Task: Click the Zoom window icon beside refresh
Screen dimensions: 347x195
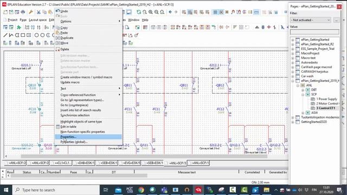Action: [x=145, y=12]
